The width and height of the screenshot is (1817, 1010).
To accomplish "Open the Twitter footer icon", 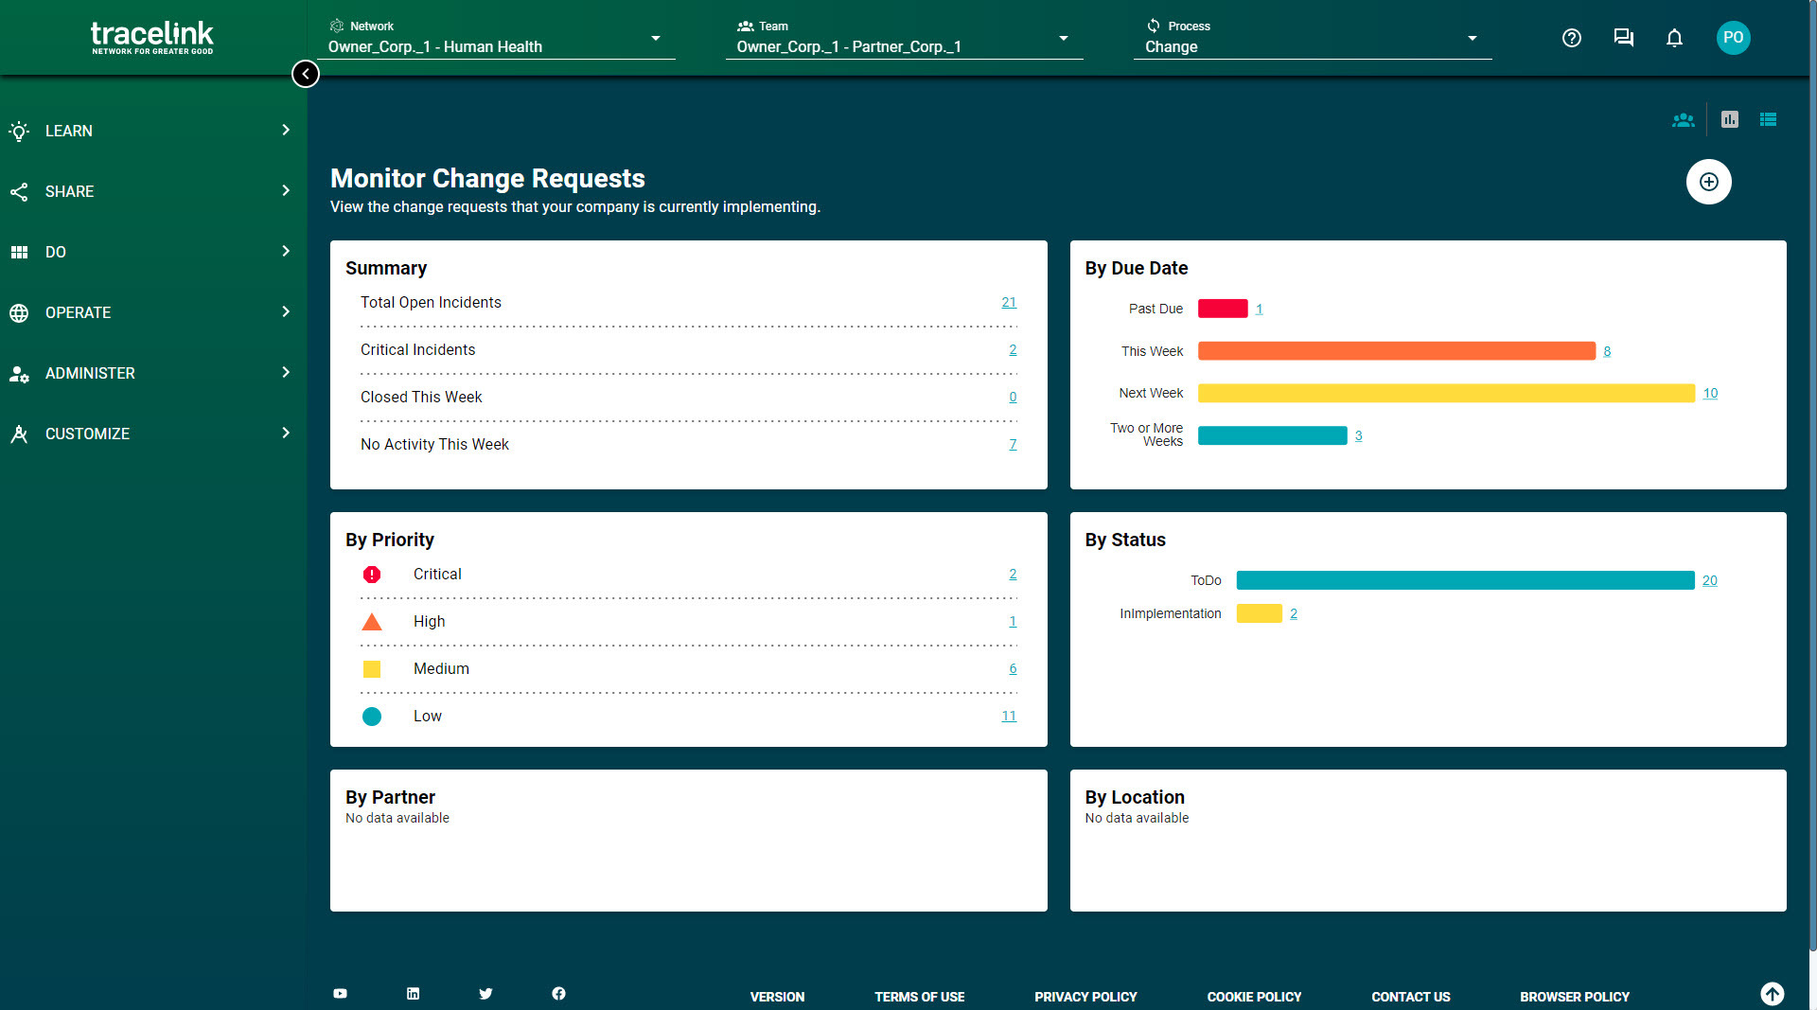I will tap(485, 993).
